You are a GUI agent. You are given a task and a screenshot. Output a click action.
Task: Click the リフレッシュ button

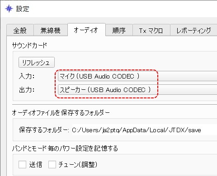(x=37, y=62)
